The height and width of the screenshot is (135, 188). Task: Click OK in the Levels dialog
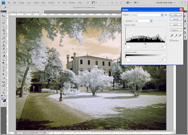coord(175,15)
